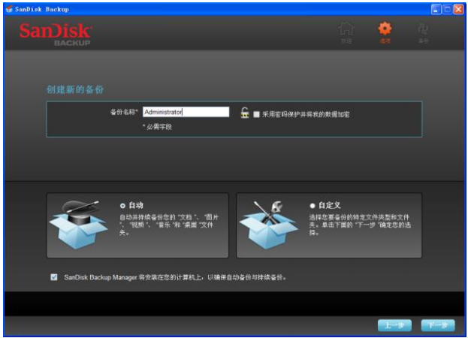Click the padlock encryption icon
This screenshot has height=338, width=468.
tap(245, 113)
